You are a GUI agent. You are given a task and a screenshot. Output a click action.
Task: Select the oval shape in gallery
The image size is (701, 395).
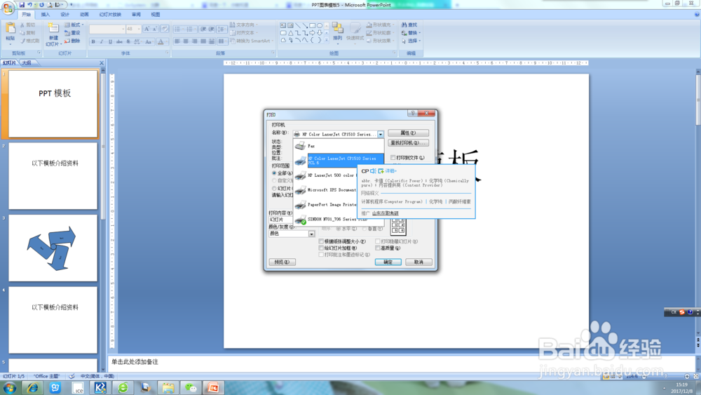tap(320, 25)
